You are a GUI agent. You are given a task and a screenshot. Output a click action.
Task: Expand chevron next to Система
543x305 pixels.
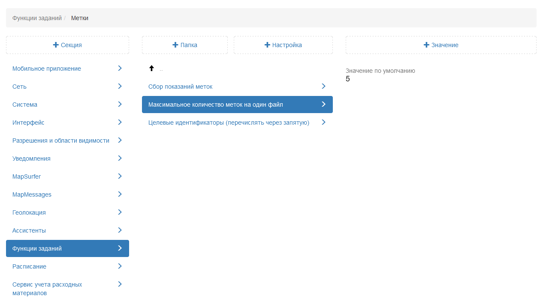120,104
